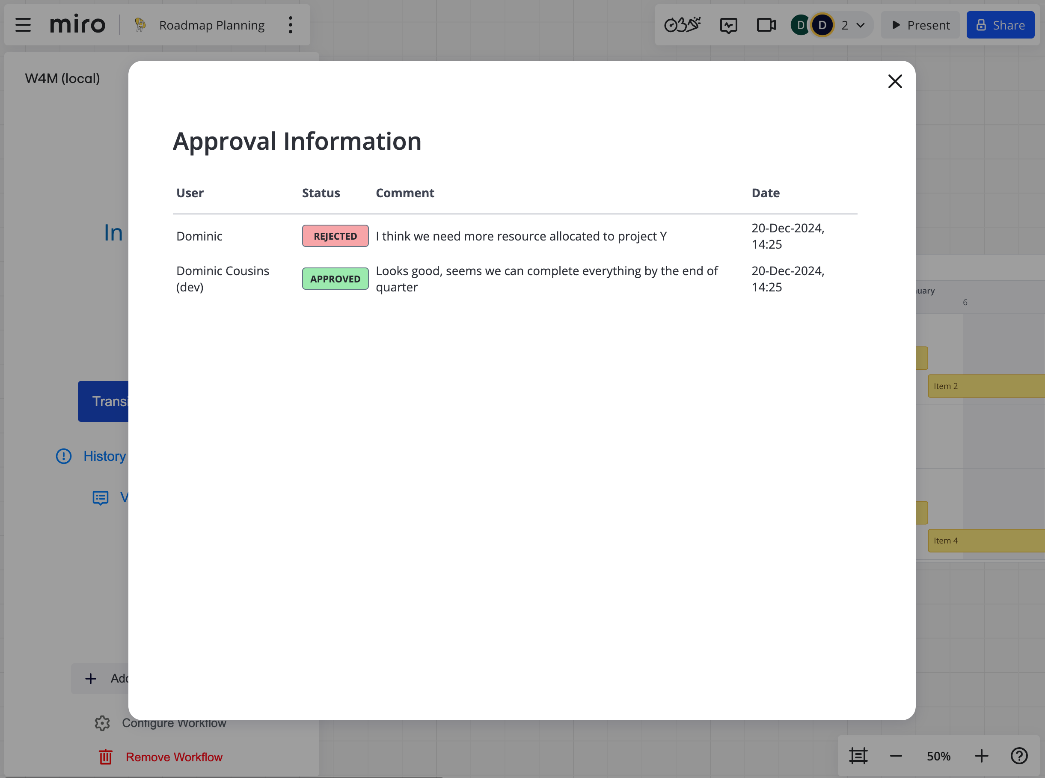Click the 2 collaborators count
Screen dimensions: 1045x778
coord(845,25)
